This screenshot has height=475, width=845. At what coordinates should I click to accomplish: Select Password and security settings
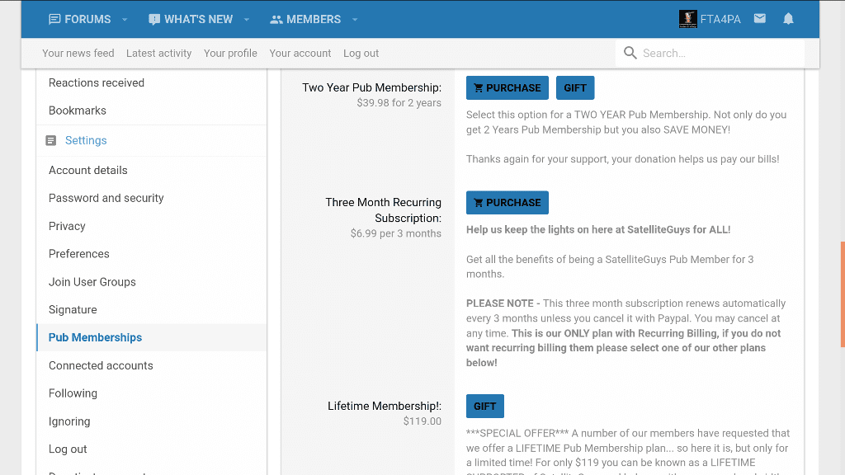106,198
